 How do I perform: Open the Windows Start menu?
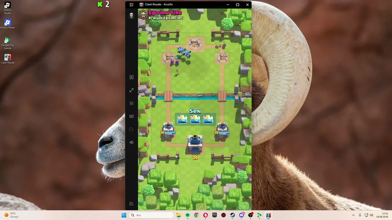pos(124,215)
